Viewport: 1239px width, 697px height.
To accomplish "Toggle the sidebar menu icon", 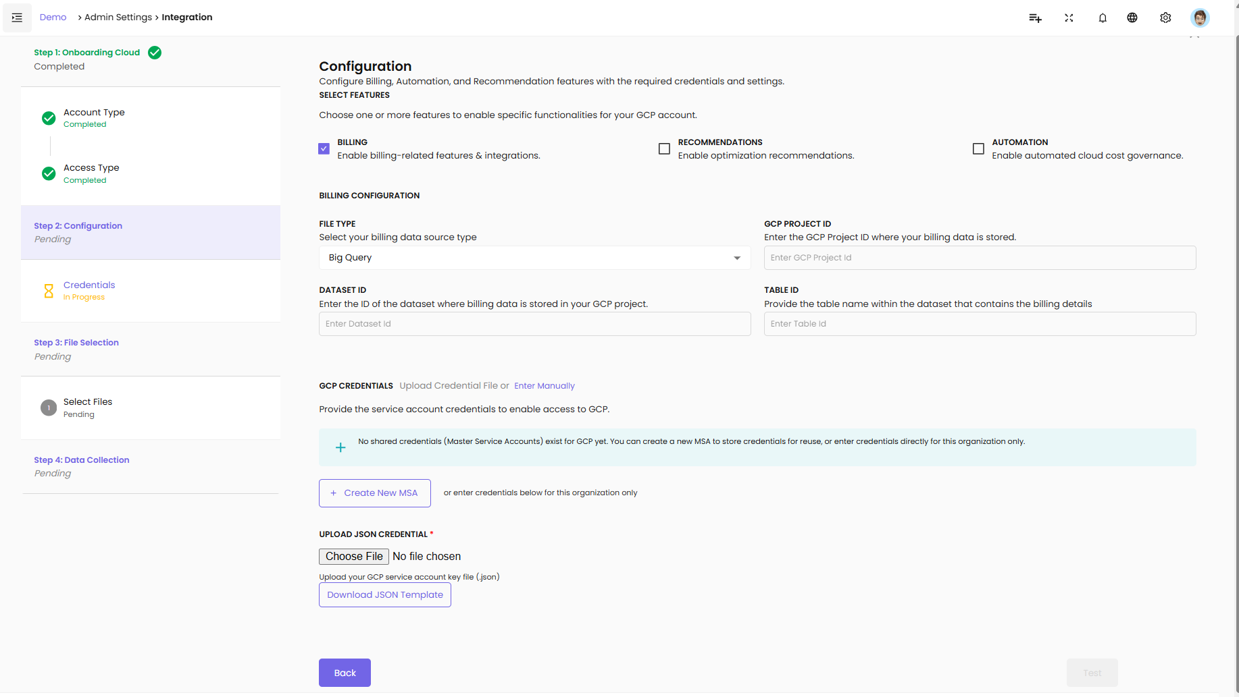I will tap(17, 18).
